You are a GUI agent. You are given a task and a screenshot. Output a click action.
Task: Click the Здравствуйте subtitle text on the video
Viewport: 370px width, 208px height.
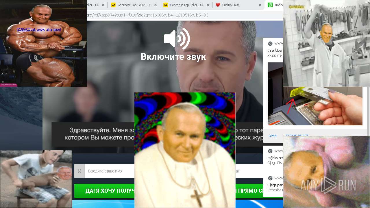pos(99,133)
